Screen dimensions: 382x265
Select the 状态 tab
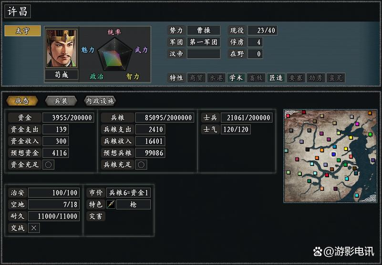[22, 101]
